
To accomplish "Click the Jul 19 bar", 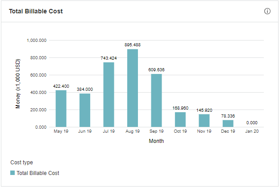I will tap(109, 95).
